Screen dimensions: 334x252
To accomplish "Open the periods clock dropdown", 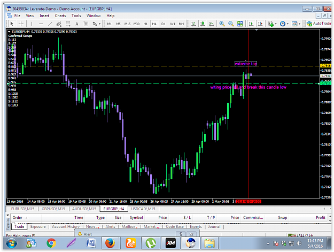I will pos(284,24).
